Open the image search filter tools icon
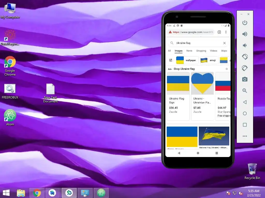 coord(171,60)
